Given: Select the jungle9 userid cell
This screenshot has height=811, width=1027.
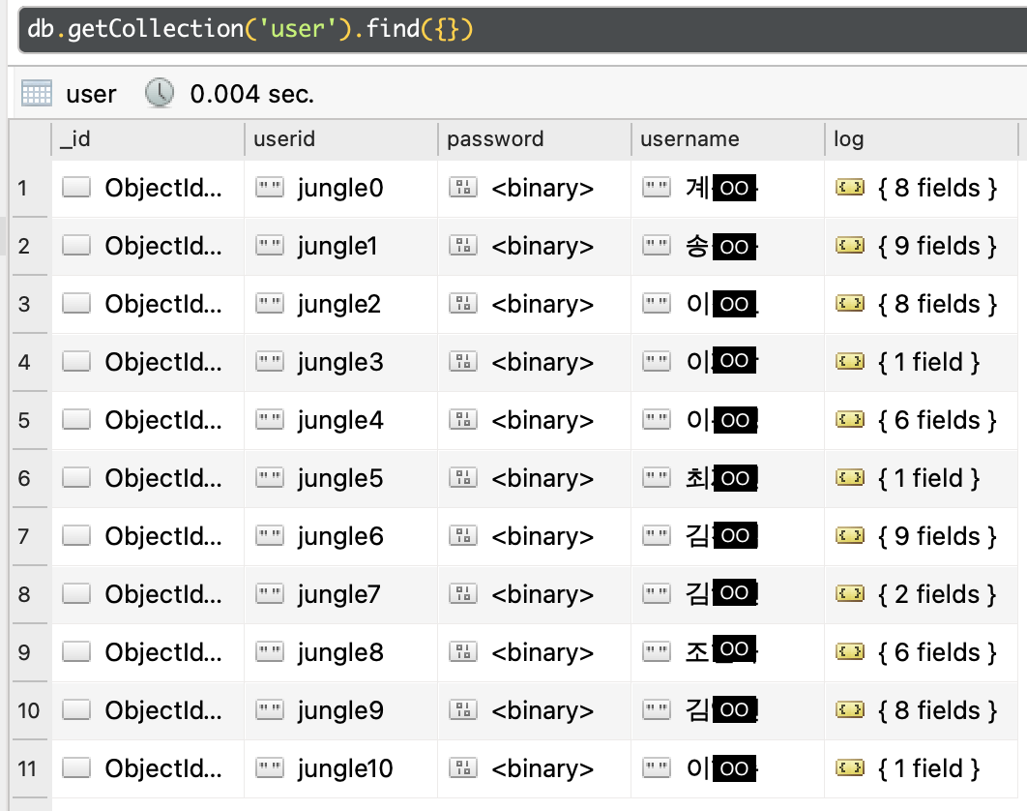Looking at the screenshot, I should (x=340, y=710).
